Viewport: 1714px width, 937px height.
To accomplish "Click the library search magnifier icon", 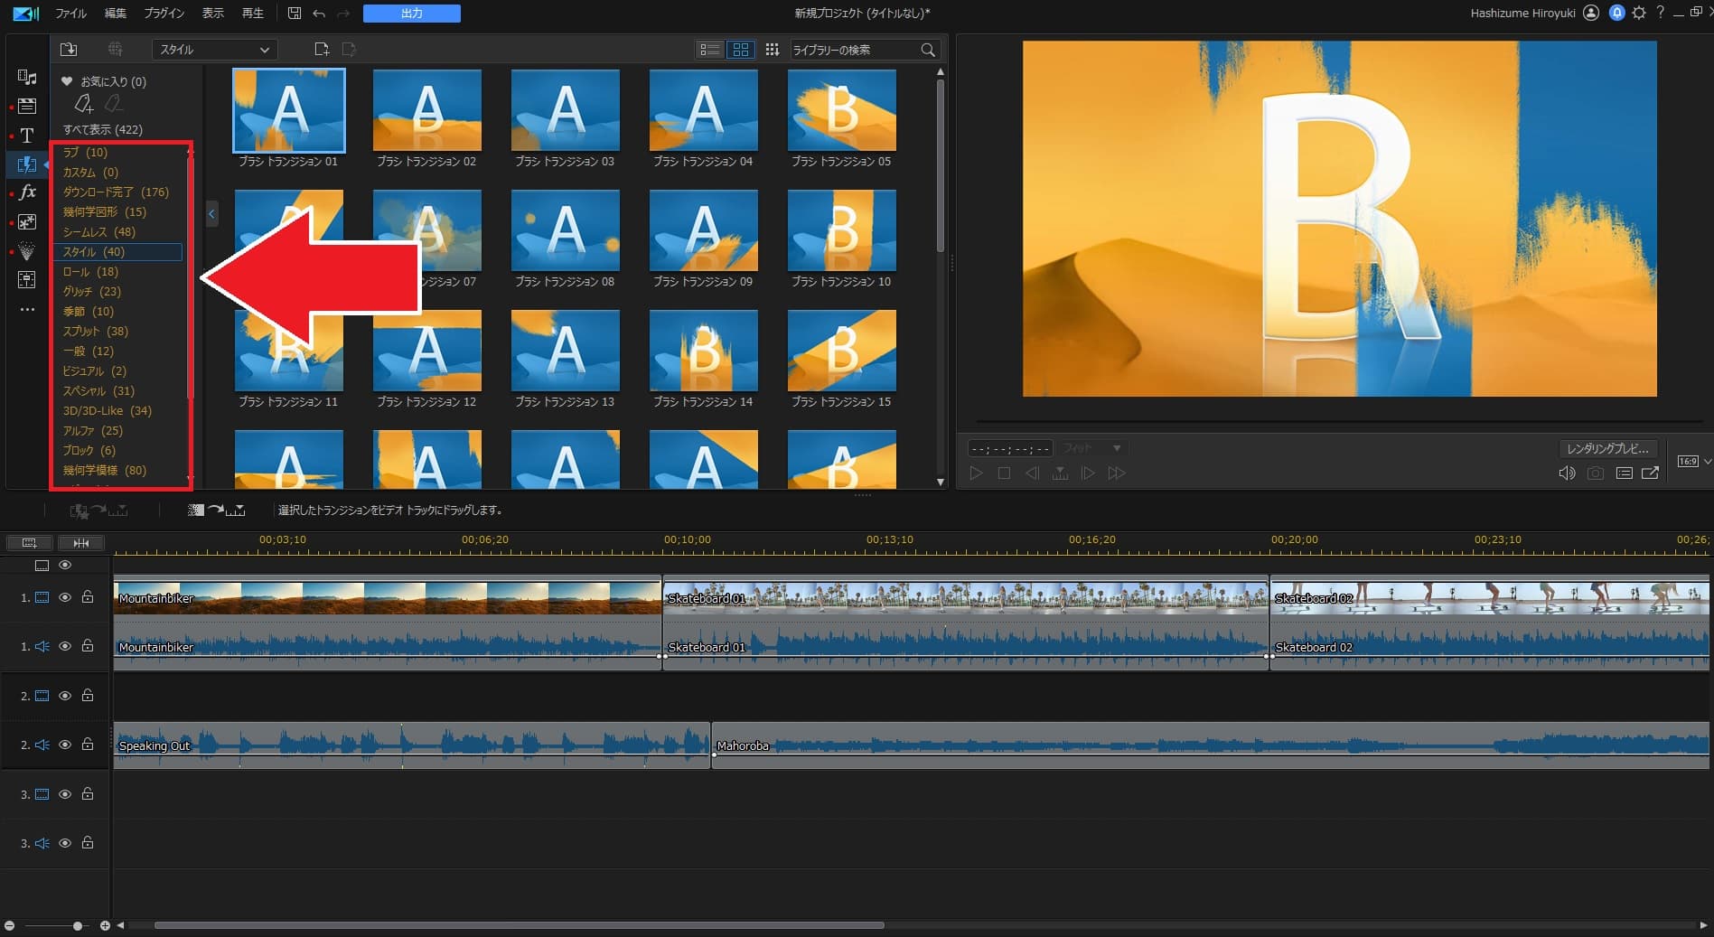I will pyautogui.click(x=928, y=50).
